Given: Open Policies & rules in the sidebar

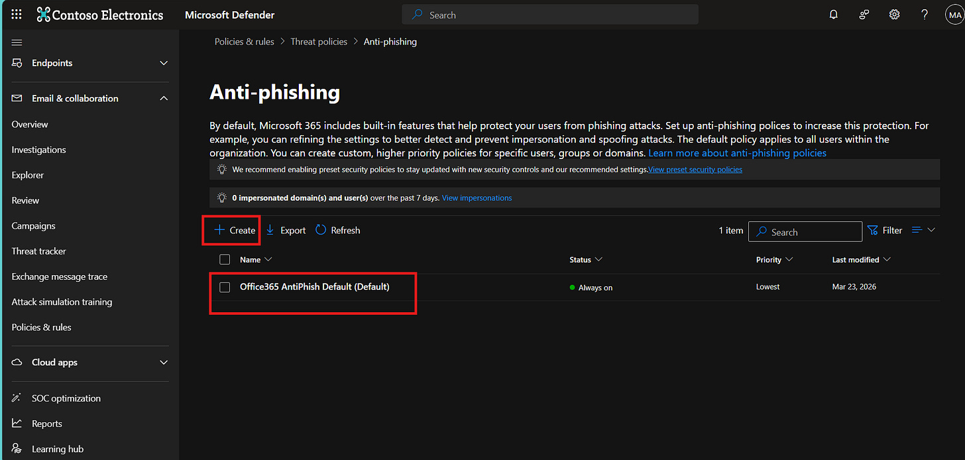Looking at the screenshot, I should pos(41,327).
